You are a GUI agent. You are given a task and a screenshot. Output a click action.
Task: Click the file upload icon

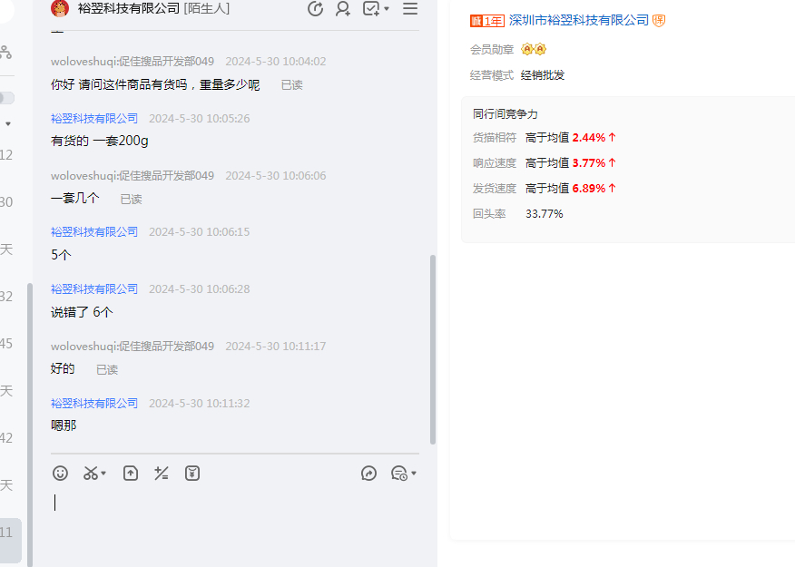(131, 474)
